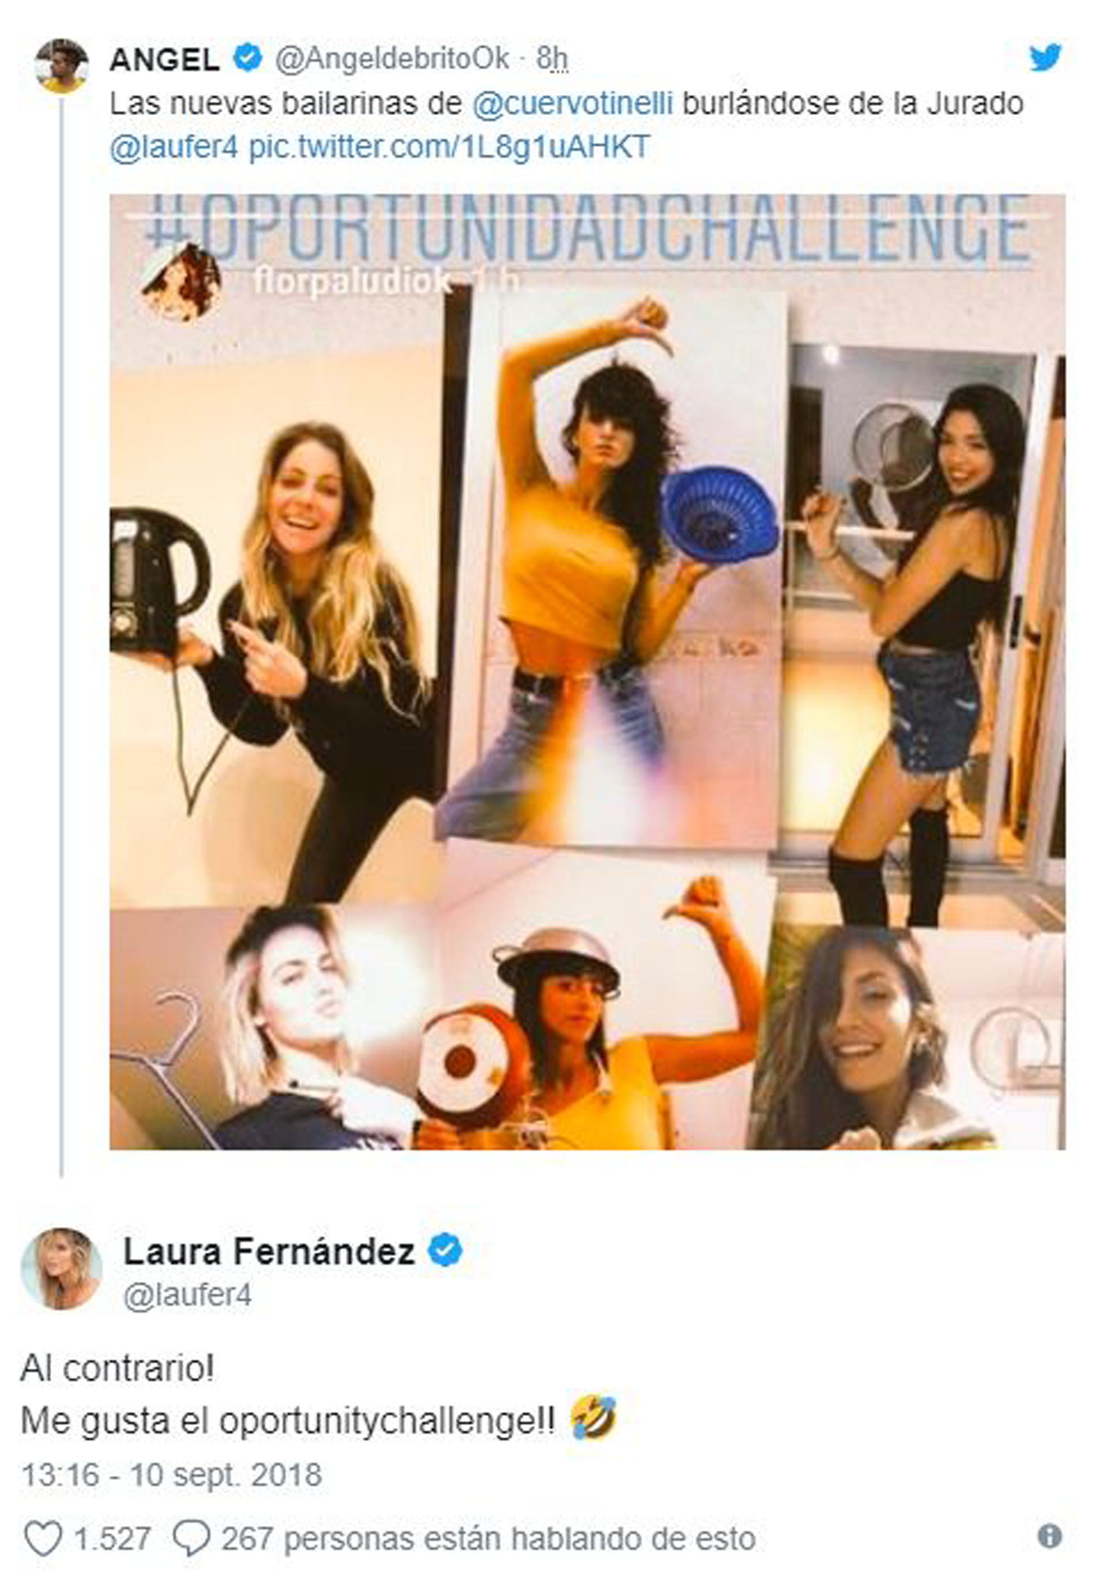This screenshot has height=1584, width=1107.
Task: Click the Twitter bird logo icon
Action: click(x=1045, y=57)
